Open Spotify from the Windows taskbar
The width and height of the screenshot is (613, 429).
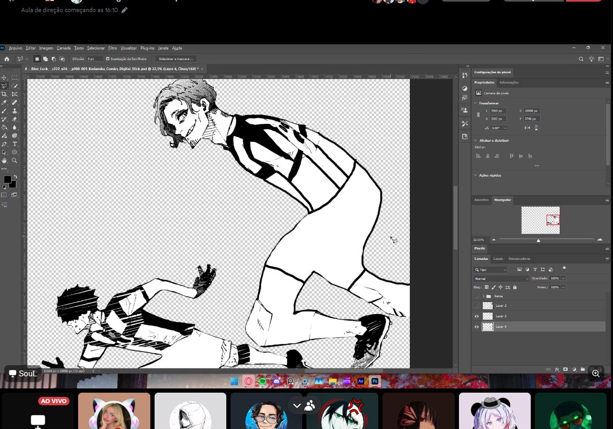[x=262, y=382]
